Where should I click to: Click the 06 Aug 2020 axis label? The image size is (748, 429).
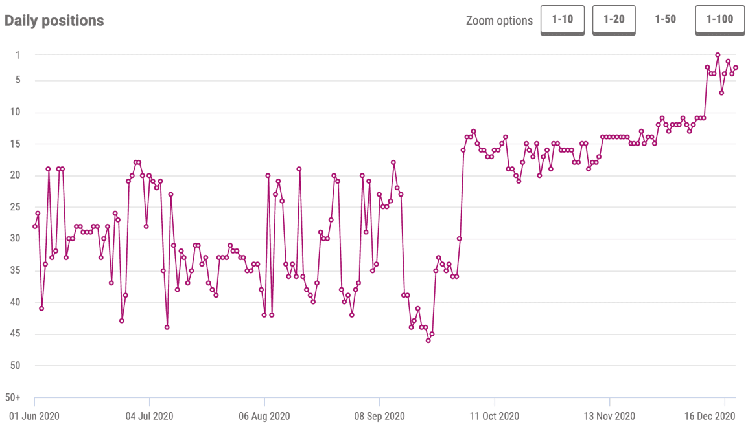(x=264, y=416)
